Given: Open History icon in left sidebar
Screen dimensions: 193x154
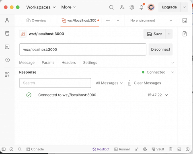Looking at the screenshot, I should [x=7, y=60].
